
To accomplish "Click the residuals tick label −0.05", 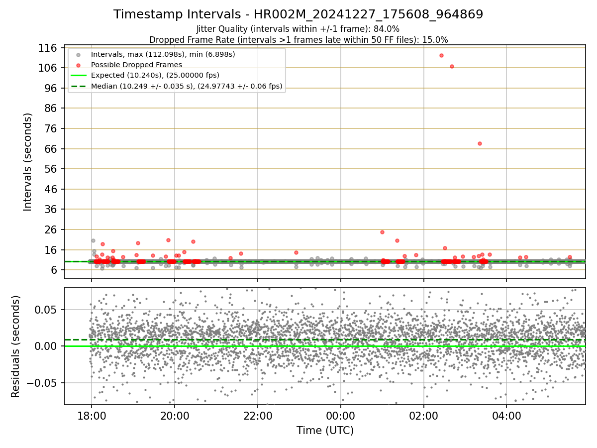I will click(42, 383).
